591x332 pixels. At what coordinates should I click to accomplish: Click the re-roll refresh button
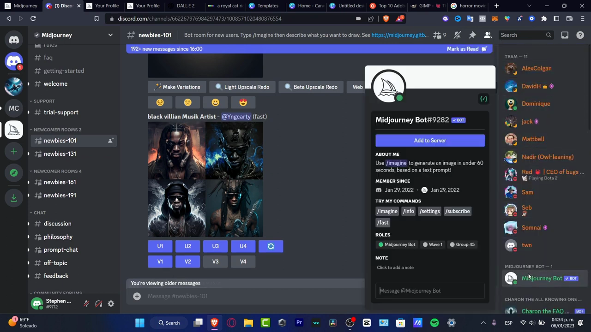(271, 246)
